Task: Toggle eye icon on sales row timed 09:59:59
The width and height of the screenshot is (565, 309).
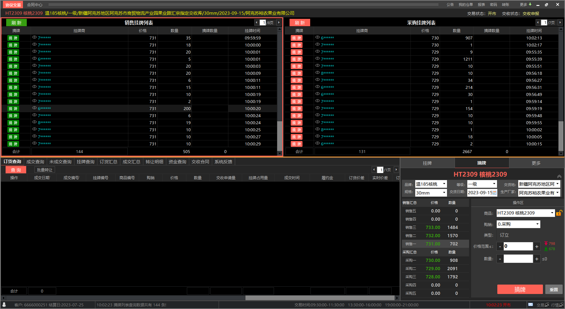Action: coord(34,37)
